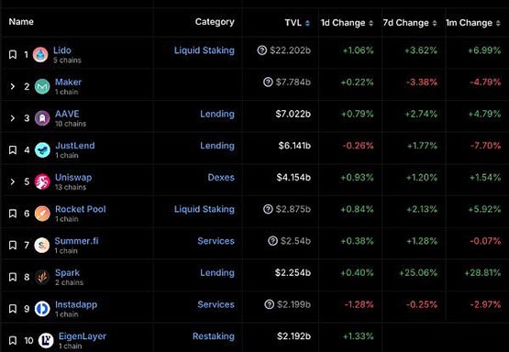Open the Rocket Pool protocol link
The width and height of the screenshot is (509, 352).
coord(81,209)
